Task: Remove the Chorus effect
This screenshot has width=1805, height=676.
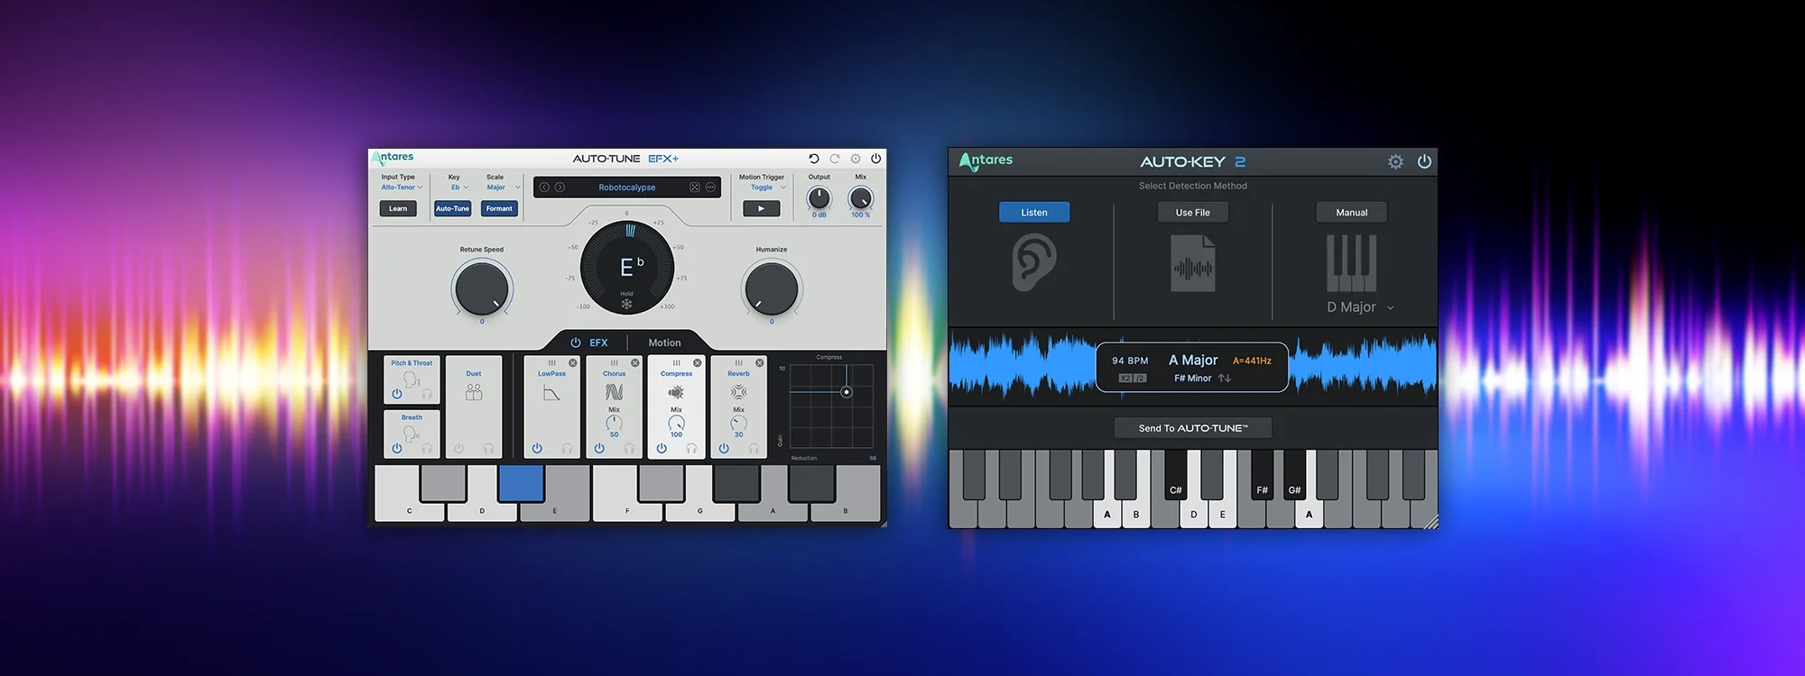Action: point(634,362)
